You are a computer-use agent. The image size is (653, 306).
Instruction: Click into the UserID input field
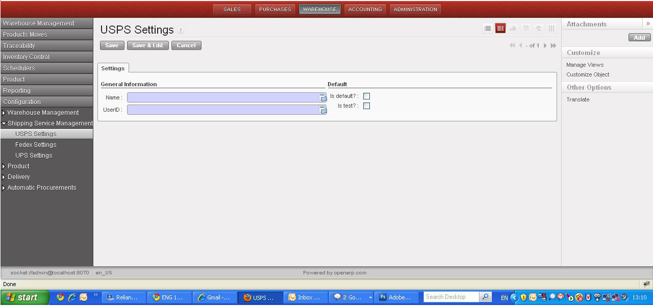click(222, 110)
